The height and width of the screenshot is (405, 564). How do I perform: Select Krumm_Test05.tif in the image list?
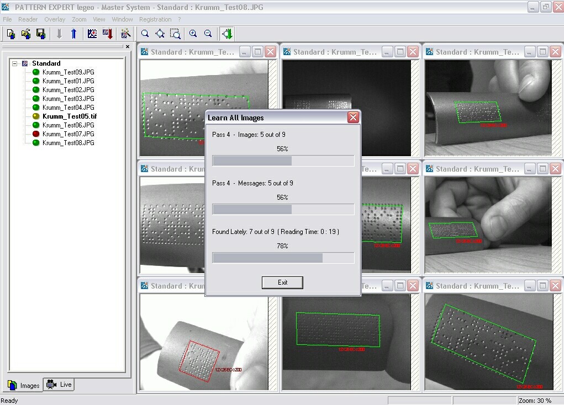[x=70, y=116]
